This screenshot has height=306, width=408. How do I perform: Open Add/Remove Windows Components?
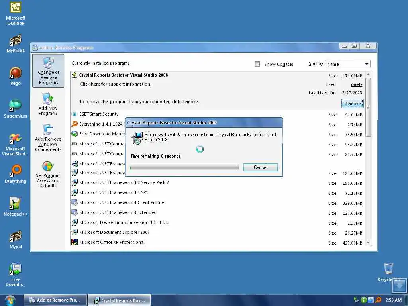coord(48,138)
